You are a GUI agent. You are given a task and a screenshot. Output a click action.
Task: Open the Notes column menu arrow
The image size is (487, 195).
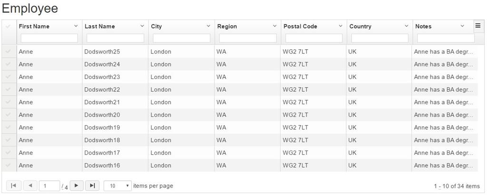point(462,26)
